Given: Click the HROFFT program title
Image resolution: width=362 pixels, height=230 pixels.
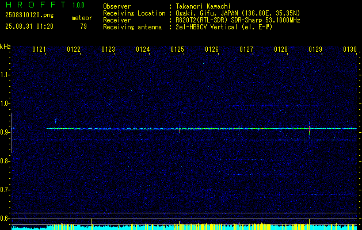Looking at the screenshot, I should click(x=35, y=5).
